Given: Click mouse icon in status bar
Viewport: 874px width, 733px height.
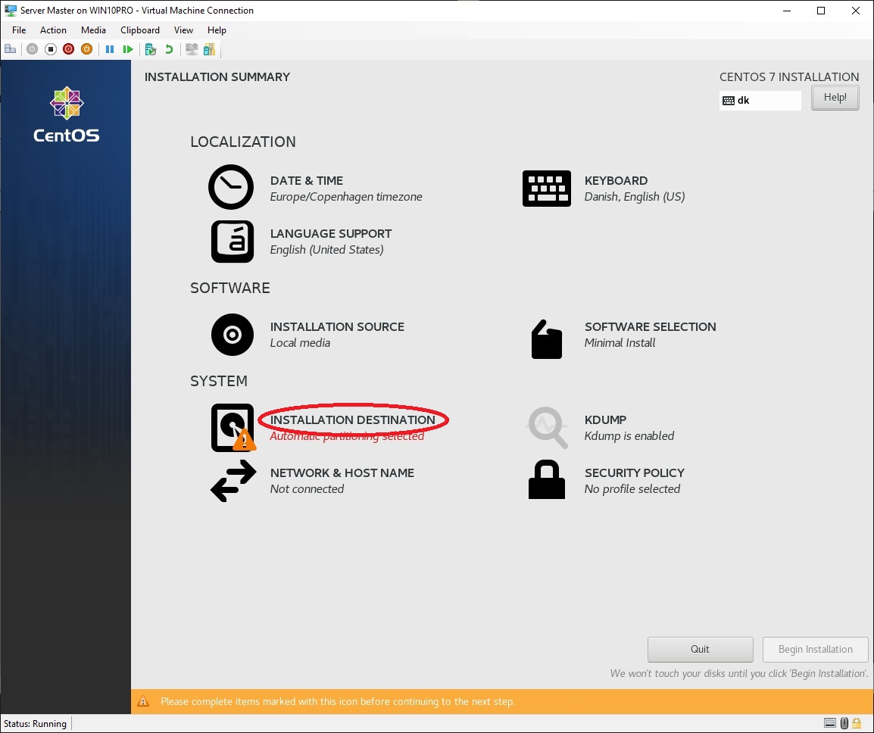Looking at the screenshot, I should pos(844,723).
